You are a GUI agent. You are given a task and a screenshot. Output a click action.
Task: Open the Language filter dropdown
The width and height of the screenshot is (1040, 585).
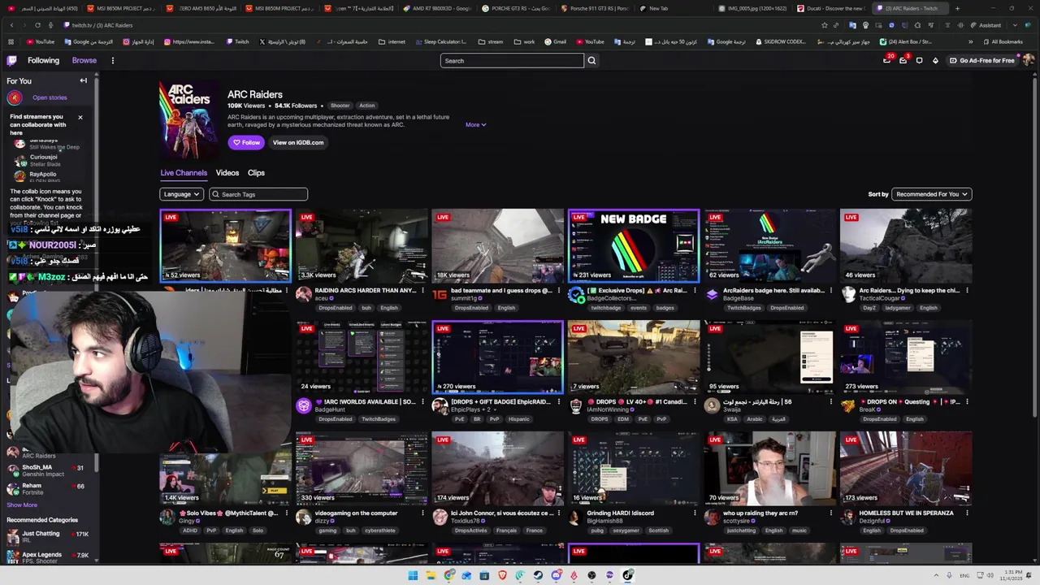tap(181, 194)
